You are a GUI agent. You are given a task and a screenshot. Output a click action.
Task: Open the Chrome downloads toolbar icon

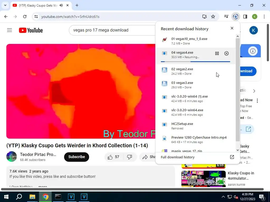click(x=235, y=17)
